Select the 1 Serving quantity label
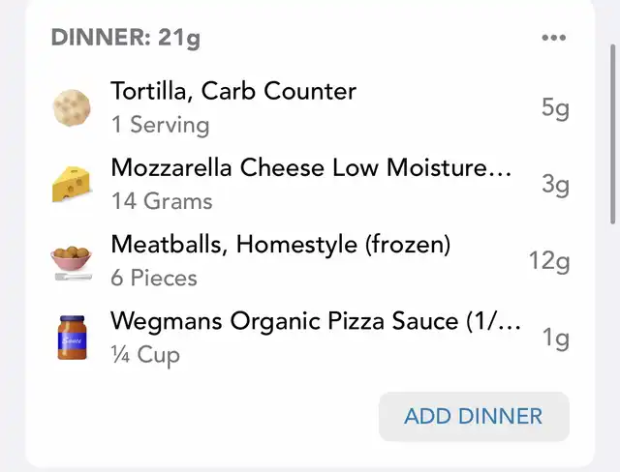 tap(160, 125)
